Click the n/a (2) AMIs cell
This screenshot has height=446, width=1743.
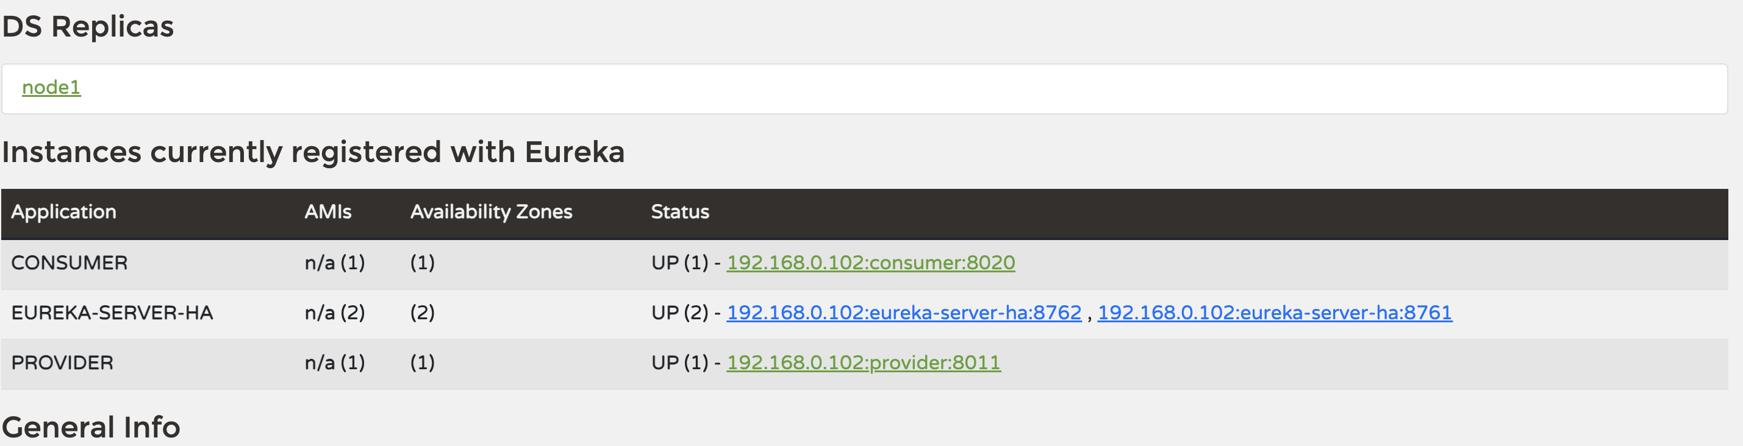pyautogui.click(x=334, y=313)
